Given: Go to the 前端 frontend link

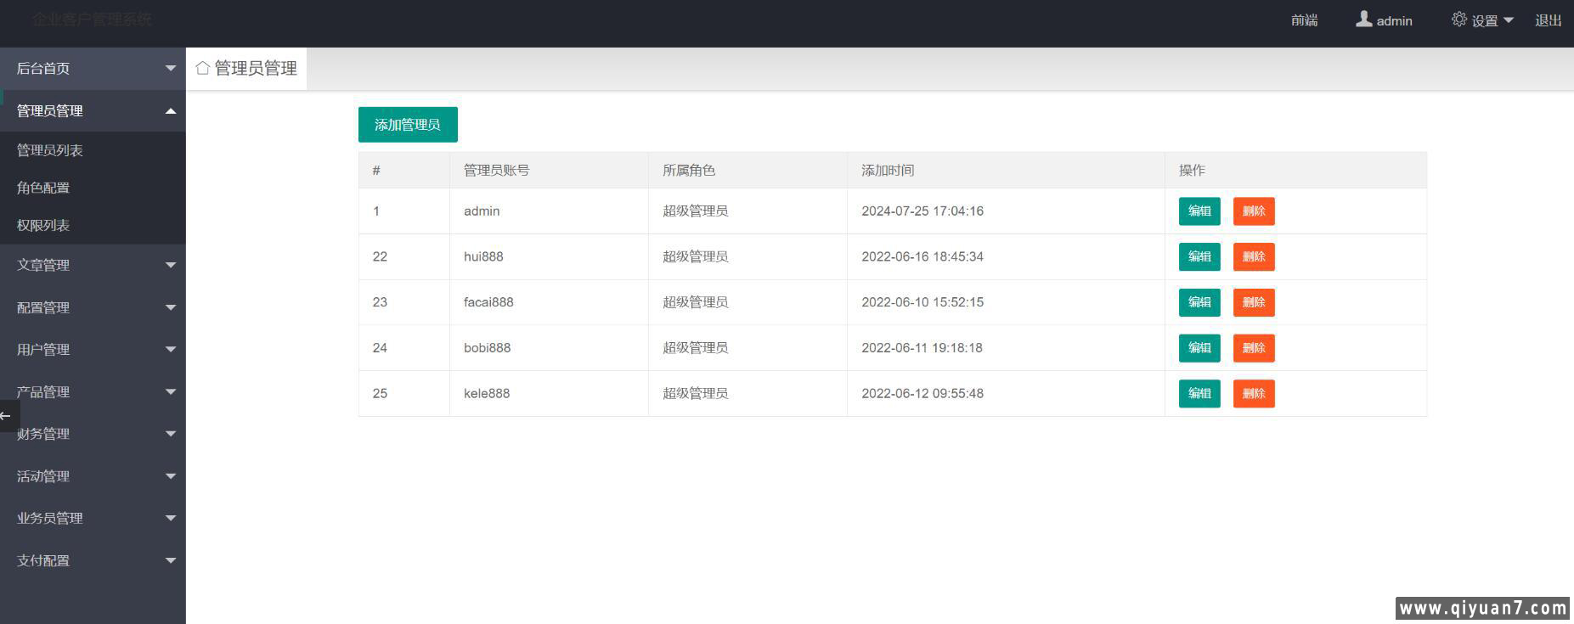Looking at the screenshot, I should (x=1304, y=20).
